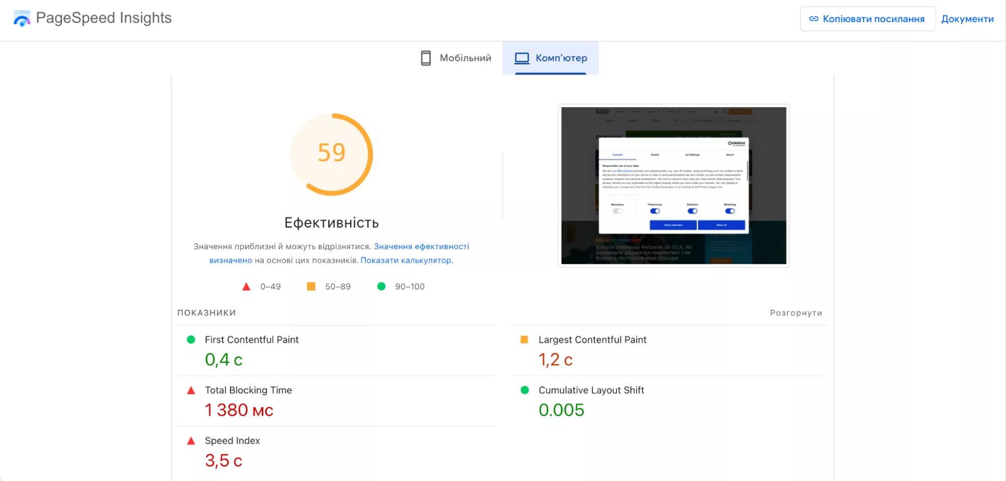Click the laptop icon on the Комп'ютер tab
This screenshot has height=481, width=1006.
click(521, 58)
